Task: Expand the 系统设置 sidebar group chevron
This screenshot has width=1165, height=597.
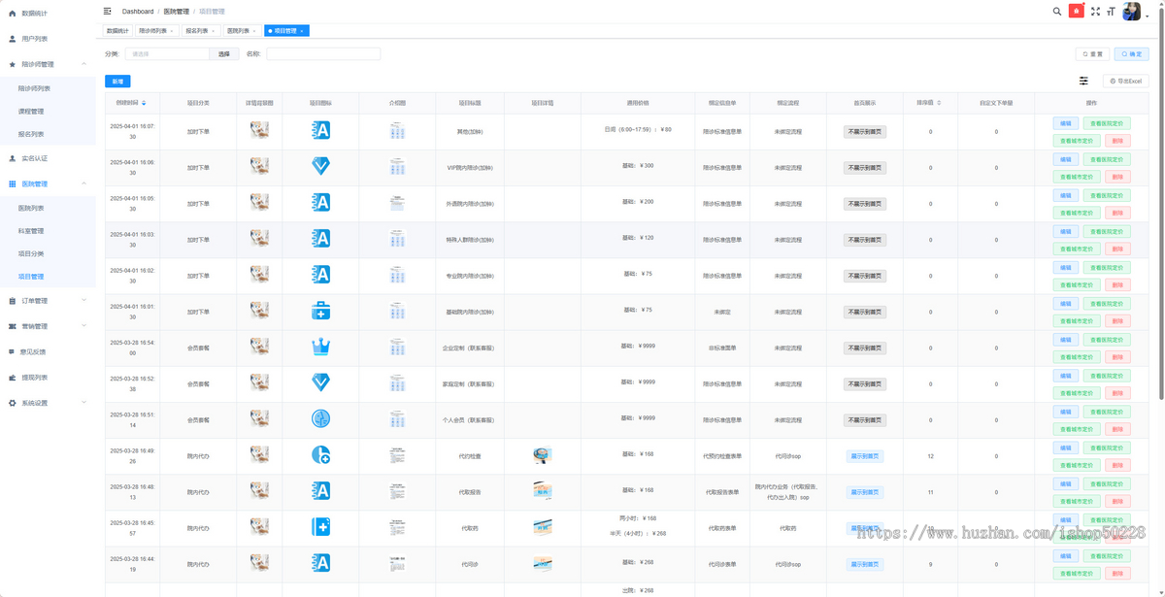Action: pyautogui.click(x=84, y=403)
